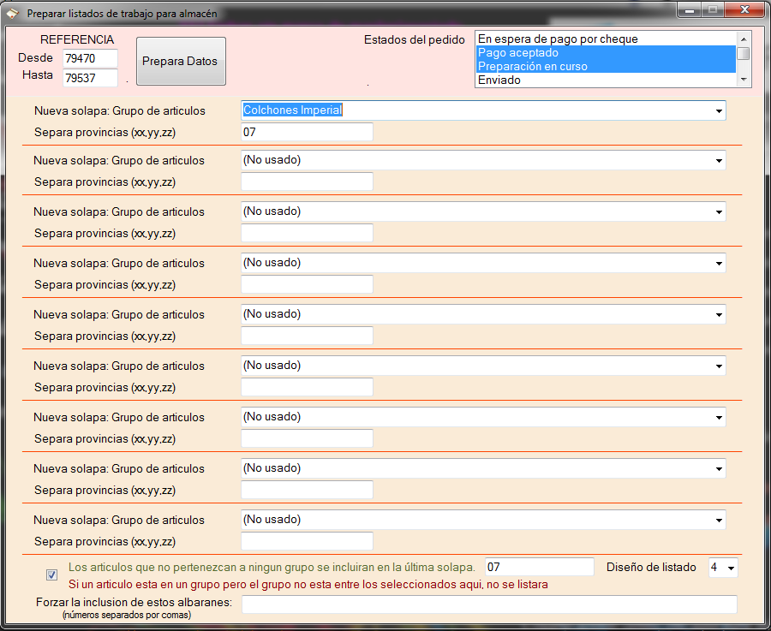
Task: Click the last Separa provincias field above the checkbox
Action: click(x=307, y=542)
